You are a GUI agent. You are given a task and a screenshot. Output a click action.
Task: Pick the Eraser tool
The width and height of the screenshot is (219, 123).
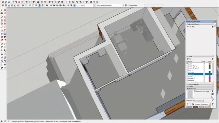point(5,13)
